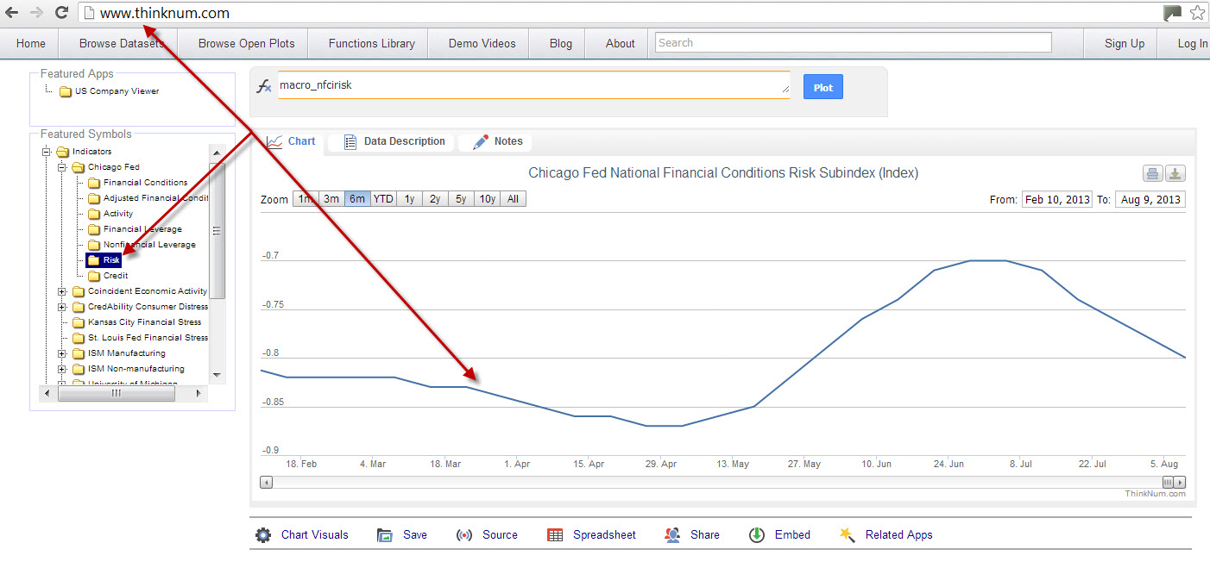Expand Coincident Economic Activity node
Viewport: 1210px width, 568px height.
pos(62,291)
